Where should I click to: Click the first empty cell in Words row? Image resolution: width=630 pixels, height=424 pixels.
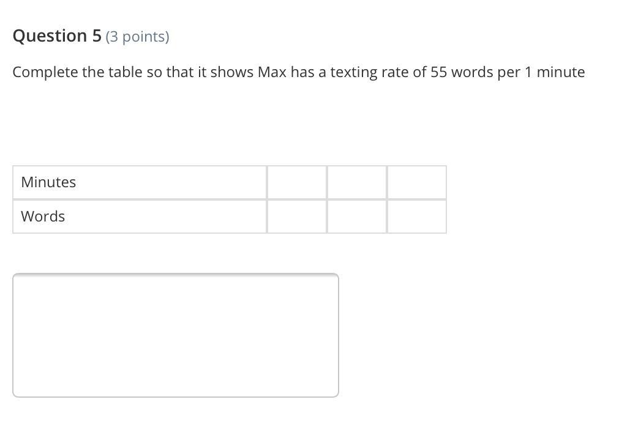click(x=297, y=217)
